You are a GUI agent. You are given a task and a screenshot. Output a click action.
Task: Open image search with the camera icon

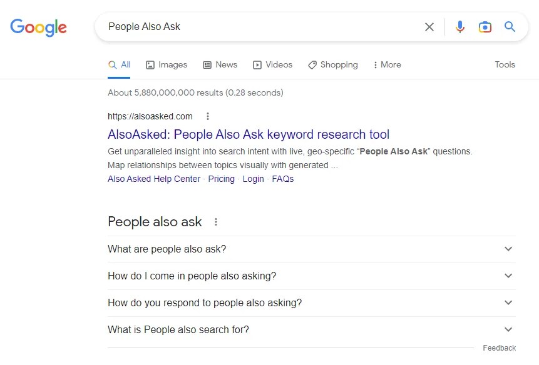[x=485, y=27]
